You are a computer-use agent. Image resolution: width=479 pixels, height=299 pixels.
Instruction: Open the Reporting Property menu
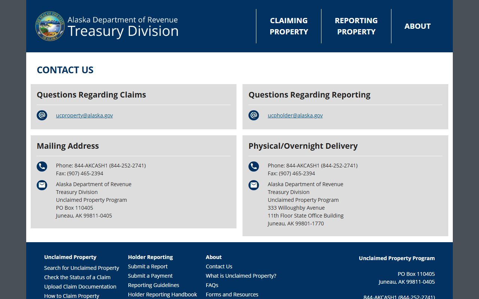click(x=356, y=26)
